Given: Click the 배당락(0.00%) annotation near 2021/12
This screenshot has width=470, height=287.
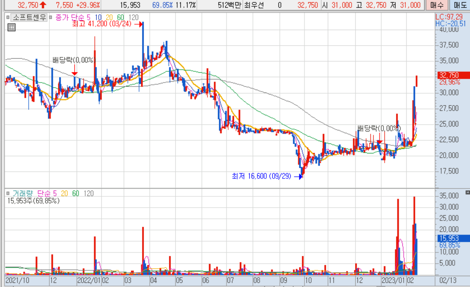Looking at the screenshot, I should click(74, 60).
